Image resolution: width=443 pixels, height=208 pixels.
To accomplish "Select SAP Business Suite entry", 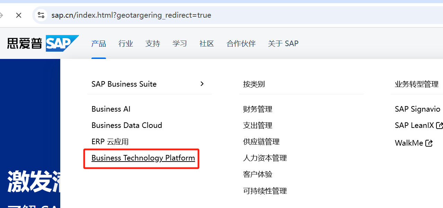I will [x=124, y=84].
